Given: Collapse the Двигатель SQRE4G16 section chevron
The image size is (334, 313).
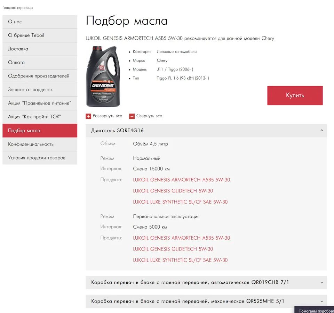Looking at the screenshot, I should pyautogui.click(x=321, y=130).
